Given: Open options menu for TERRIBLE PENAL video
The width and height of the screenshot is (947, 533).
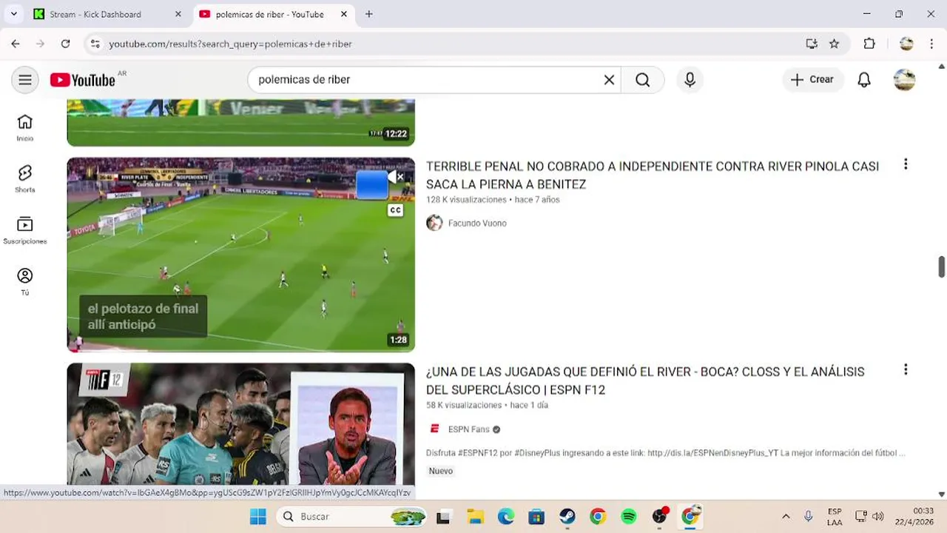Looking at the screenshot, I should tap(906, 164).
